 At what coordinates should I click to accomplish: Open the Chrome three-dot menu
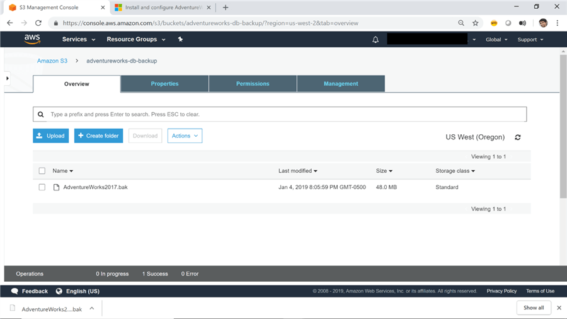click(x=558, y=23)
